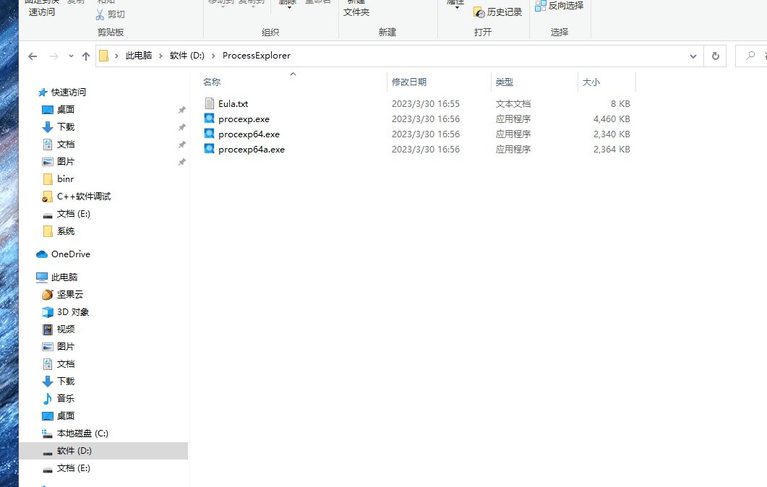Viewport: 767px width, 487px height.
Task: Open pinned 下载 under quick access
Action: (66, 127)
